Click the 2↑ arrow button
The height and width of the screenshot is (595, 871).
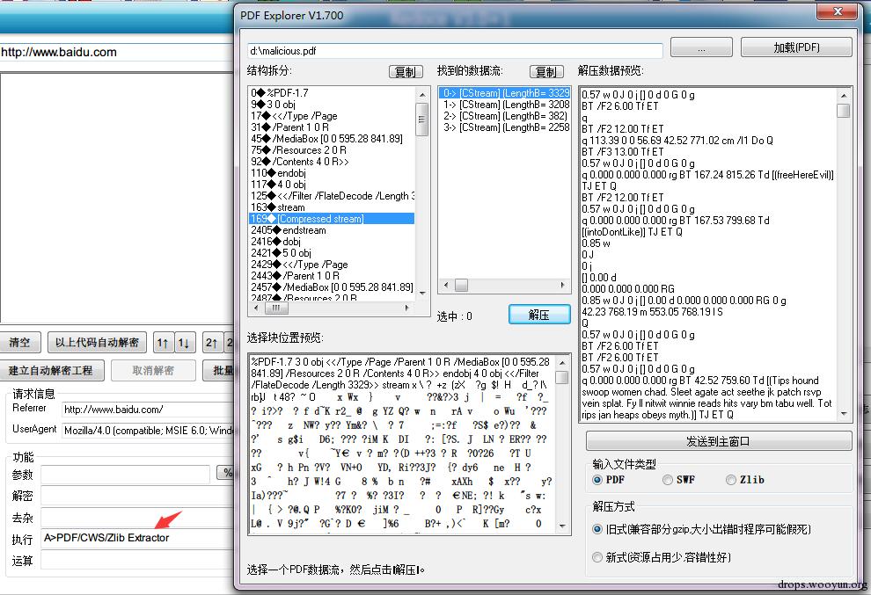[212, 342]
